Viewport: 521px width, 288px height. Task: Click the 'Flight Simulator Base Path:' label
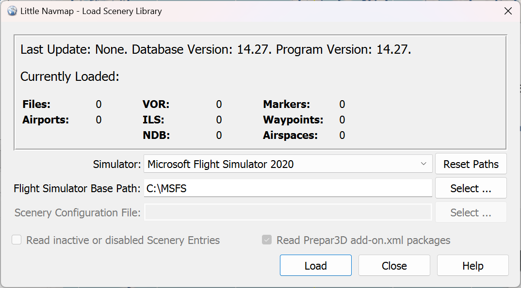77,188
